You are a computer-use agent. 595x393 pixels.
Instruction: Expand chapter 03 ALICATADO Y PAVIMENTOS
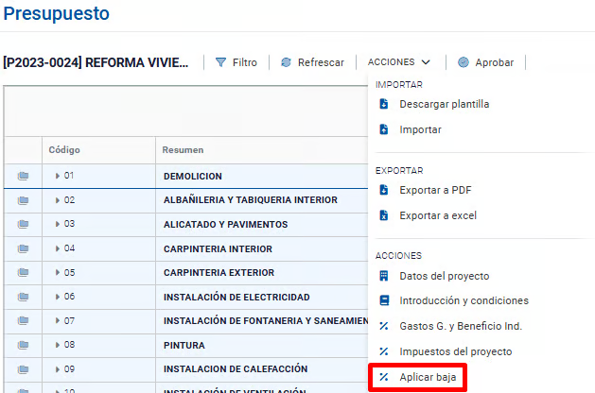(58, 224)
